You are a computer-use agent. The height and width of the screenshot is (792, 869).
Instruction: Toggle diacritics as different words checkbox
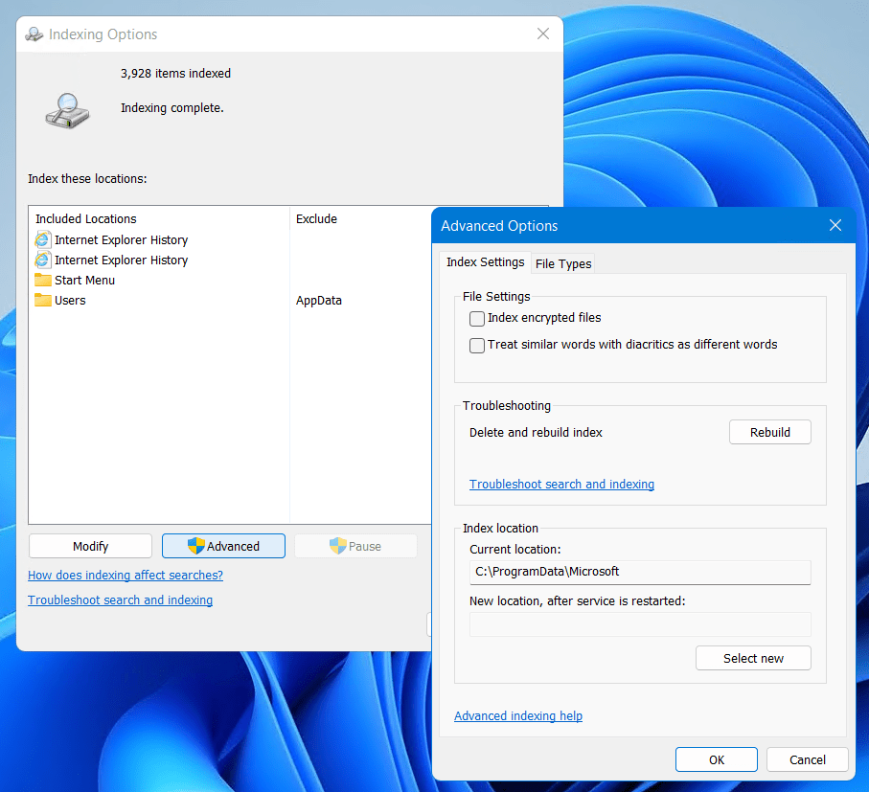point(477,346)
